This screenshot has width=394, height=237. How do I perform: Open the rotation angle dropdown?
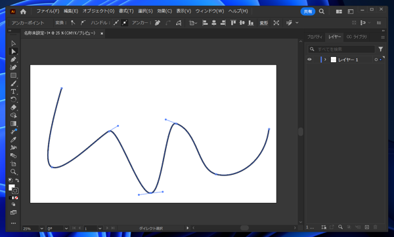click(66, 228)
